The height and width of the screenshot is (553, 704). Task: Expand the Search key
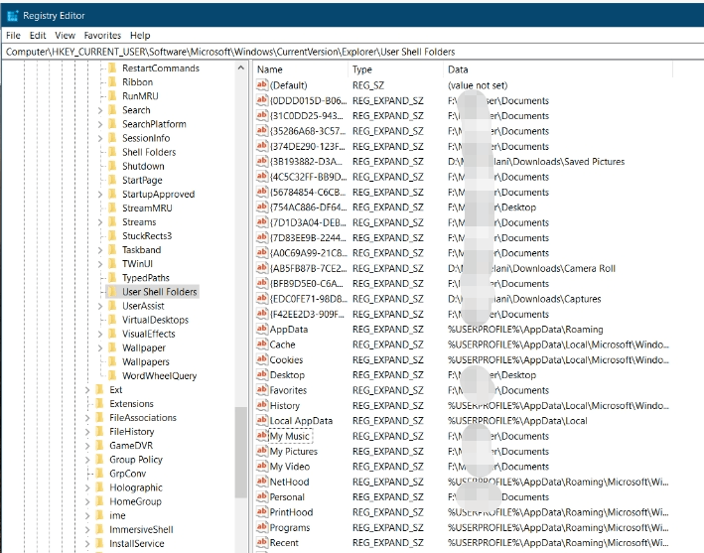(100, 110)
